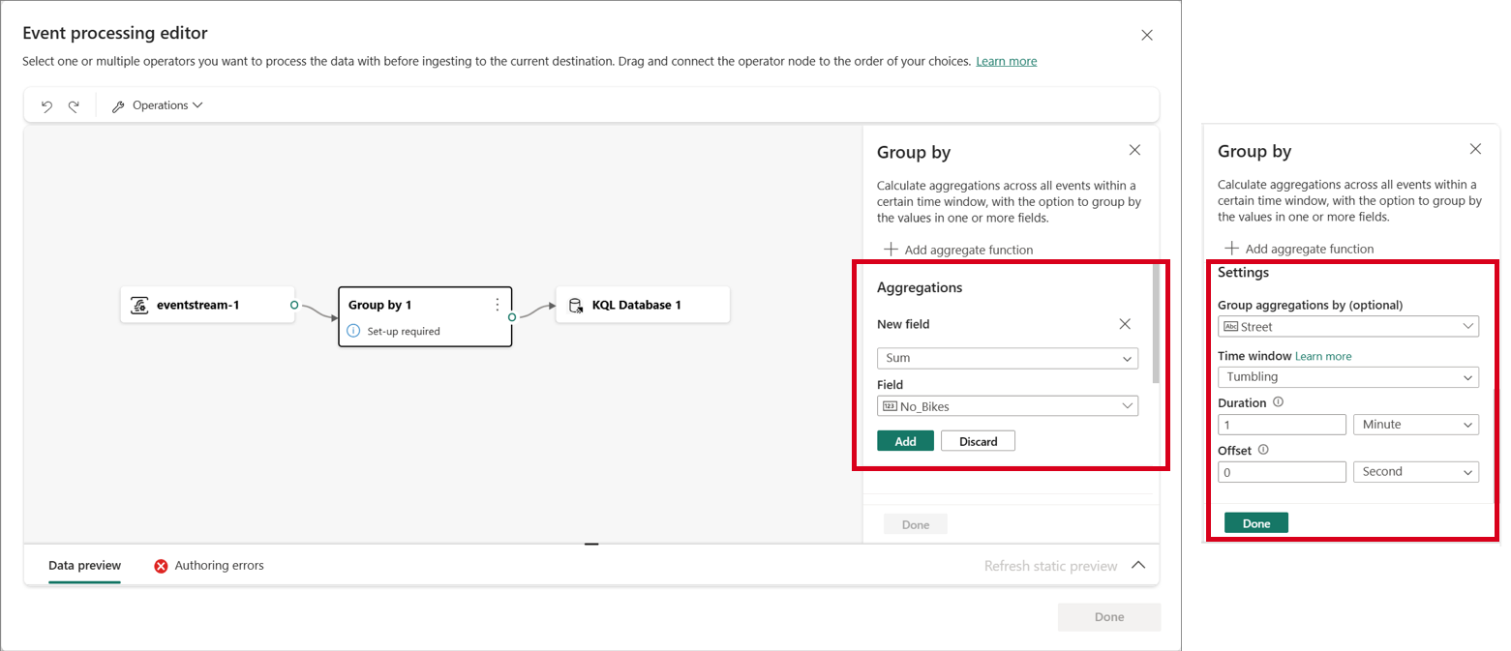Viewport: 1511px width, 651px height.
Task: Open the Street group-by dropdown
Action: [1347, 327]
